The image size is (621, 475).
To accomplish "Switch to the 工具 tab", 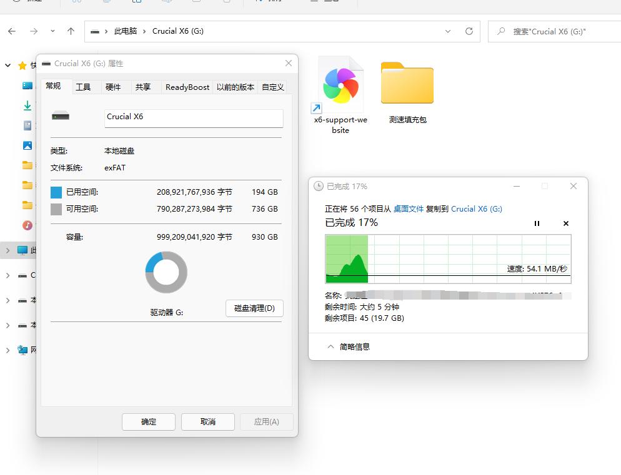I will [83, 87].
